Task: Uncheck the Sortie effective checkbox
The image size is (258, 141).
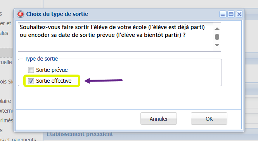Action: tap(31, 81)
